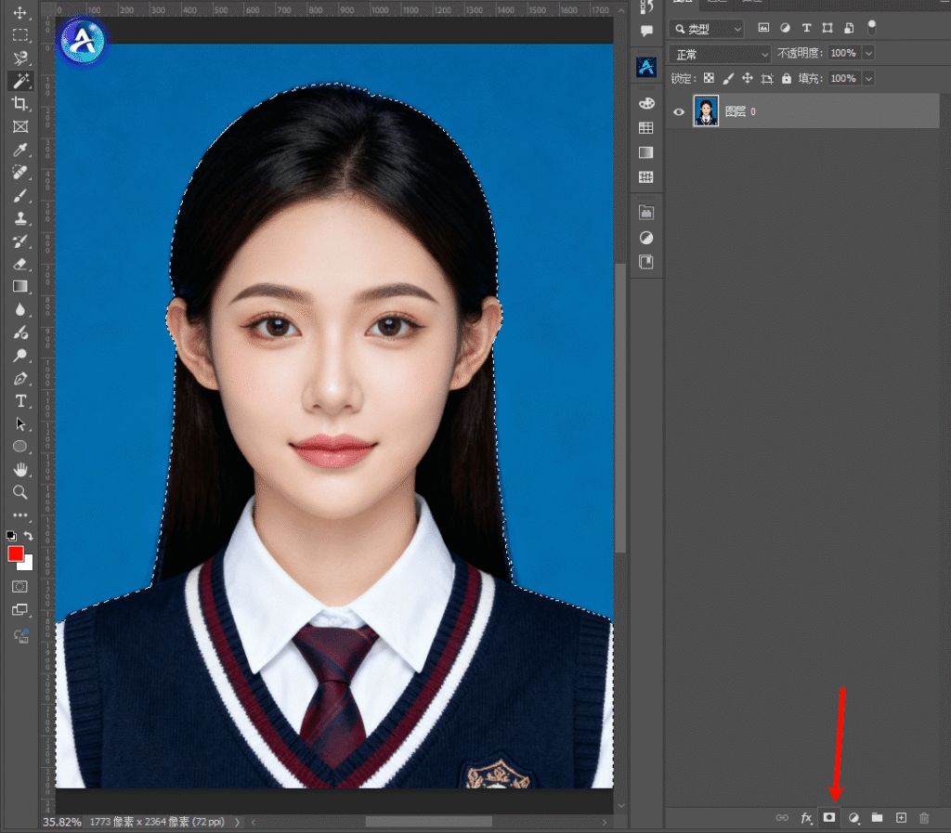Open the 正常 blend mode dropdown

coord(720,54)
